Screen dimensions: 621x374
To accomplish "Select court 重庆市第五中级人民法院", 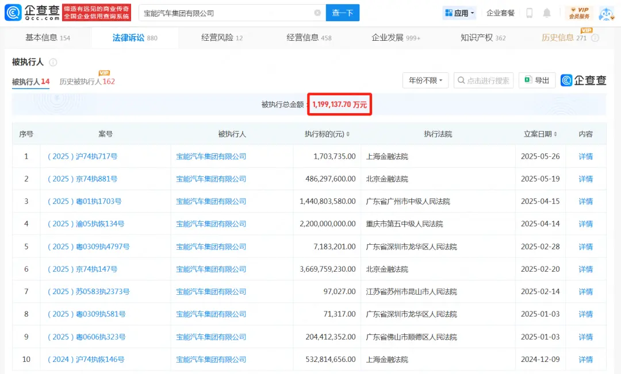I will pos(404,224).
